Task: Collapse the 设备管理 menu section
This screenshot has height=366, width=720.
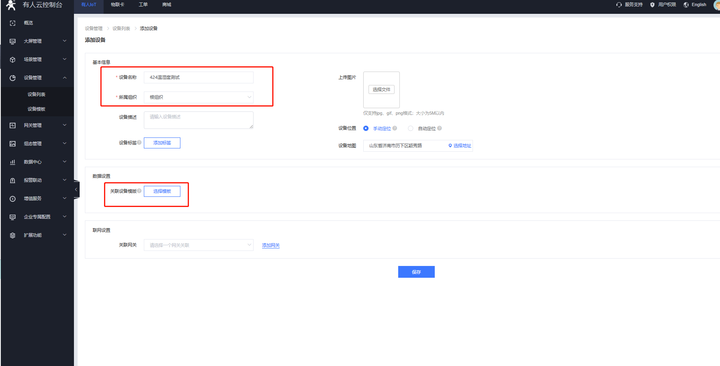Action: click(x=65, y=78)
